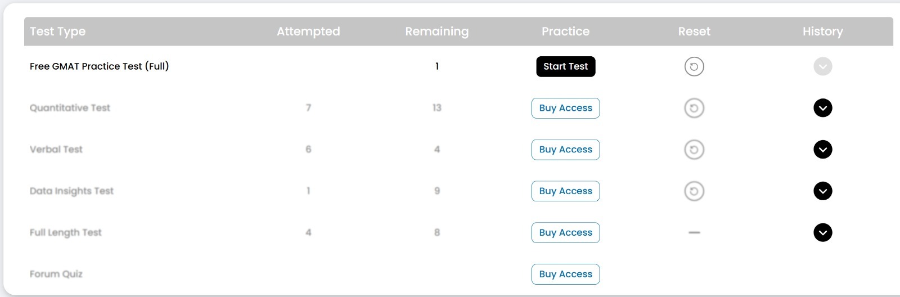Expand Quantitative Test history

[x=823, y=108]
